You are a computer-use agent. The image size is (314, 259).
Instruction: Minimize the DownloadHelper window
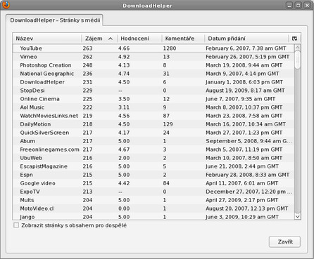point(289,6)
